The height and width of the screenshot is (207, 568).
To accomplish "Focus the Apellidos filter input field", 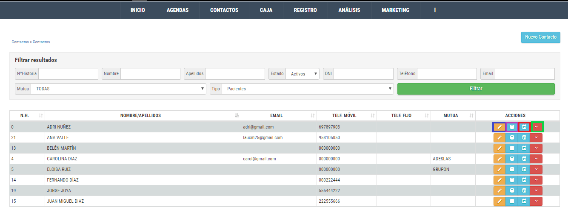I will [235, 74].
